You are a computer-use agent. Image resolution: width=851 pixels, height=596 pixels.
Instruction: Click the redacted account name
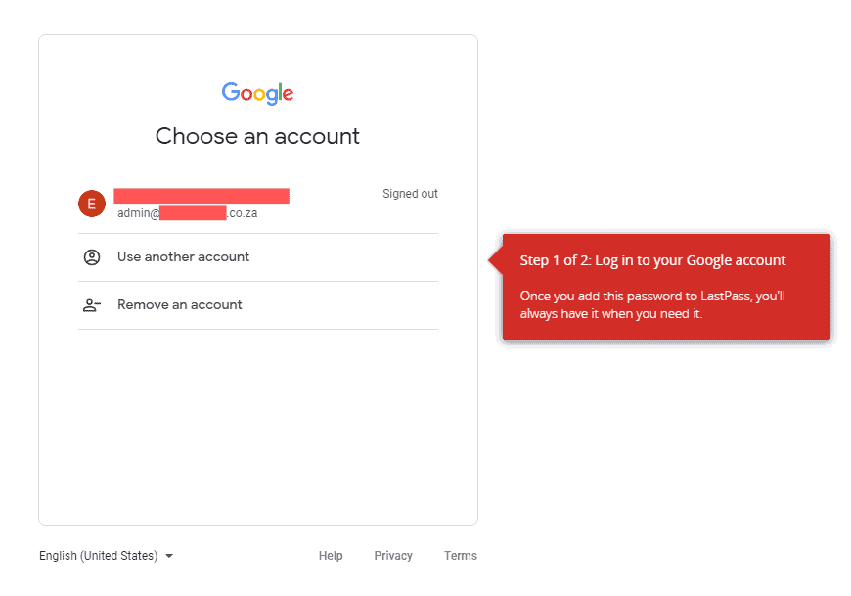point(201,196)
